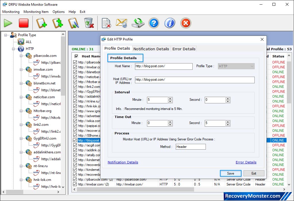Open the email settings icon
This screenshot has height=201, width=294.
point(121,23)
